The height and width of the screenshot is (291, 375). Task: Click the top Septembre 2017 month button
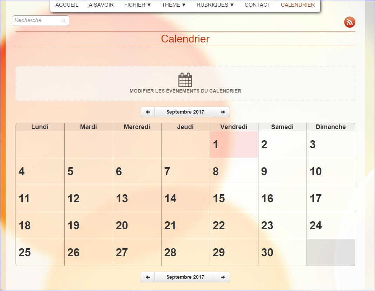tap(185, 112)
